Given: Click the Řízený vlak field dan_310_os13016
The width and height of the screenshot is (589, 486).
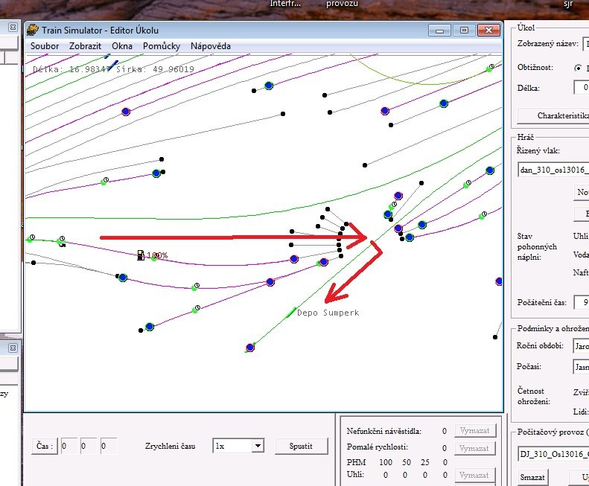Looking at the screenshot, I should (x=553, y=170).
